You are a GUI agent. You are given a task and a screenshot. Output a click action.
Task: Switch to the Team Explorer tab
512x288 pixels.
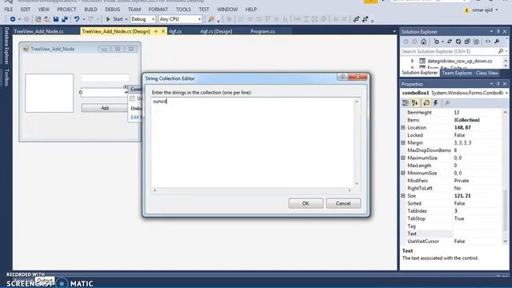click(457, 73)
